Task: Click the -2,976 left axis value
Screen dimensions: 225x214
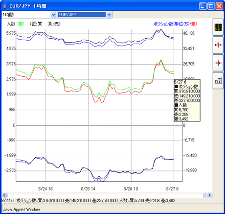Action: (10, 170)
